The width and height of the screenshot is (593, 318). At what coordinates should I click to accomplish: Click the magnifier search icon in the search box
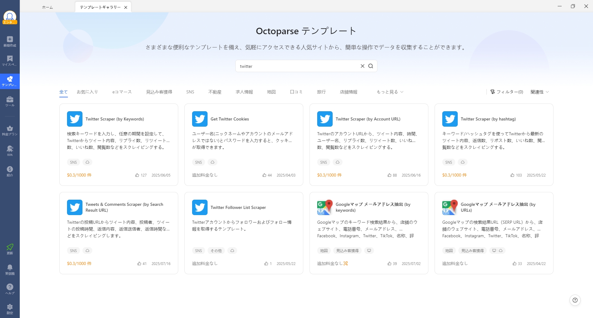click(x=371, y=66)
